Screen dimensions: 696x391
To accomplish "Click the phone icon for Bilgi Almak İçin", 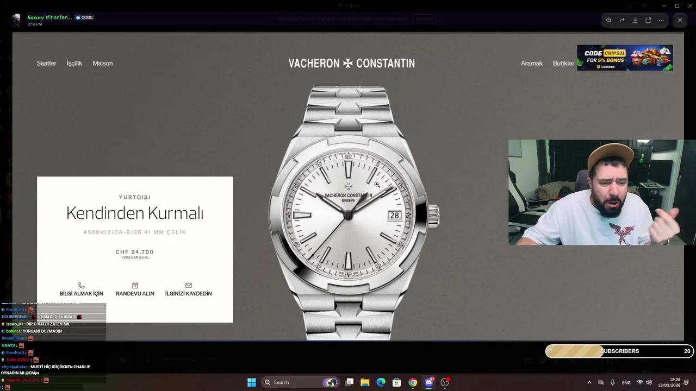I will tap(81, 285).
